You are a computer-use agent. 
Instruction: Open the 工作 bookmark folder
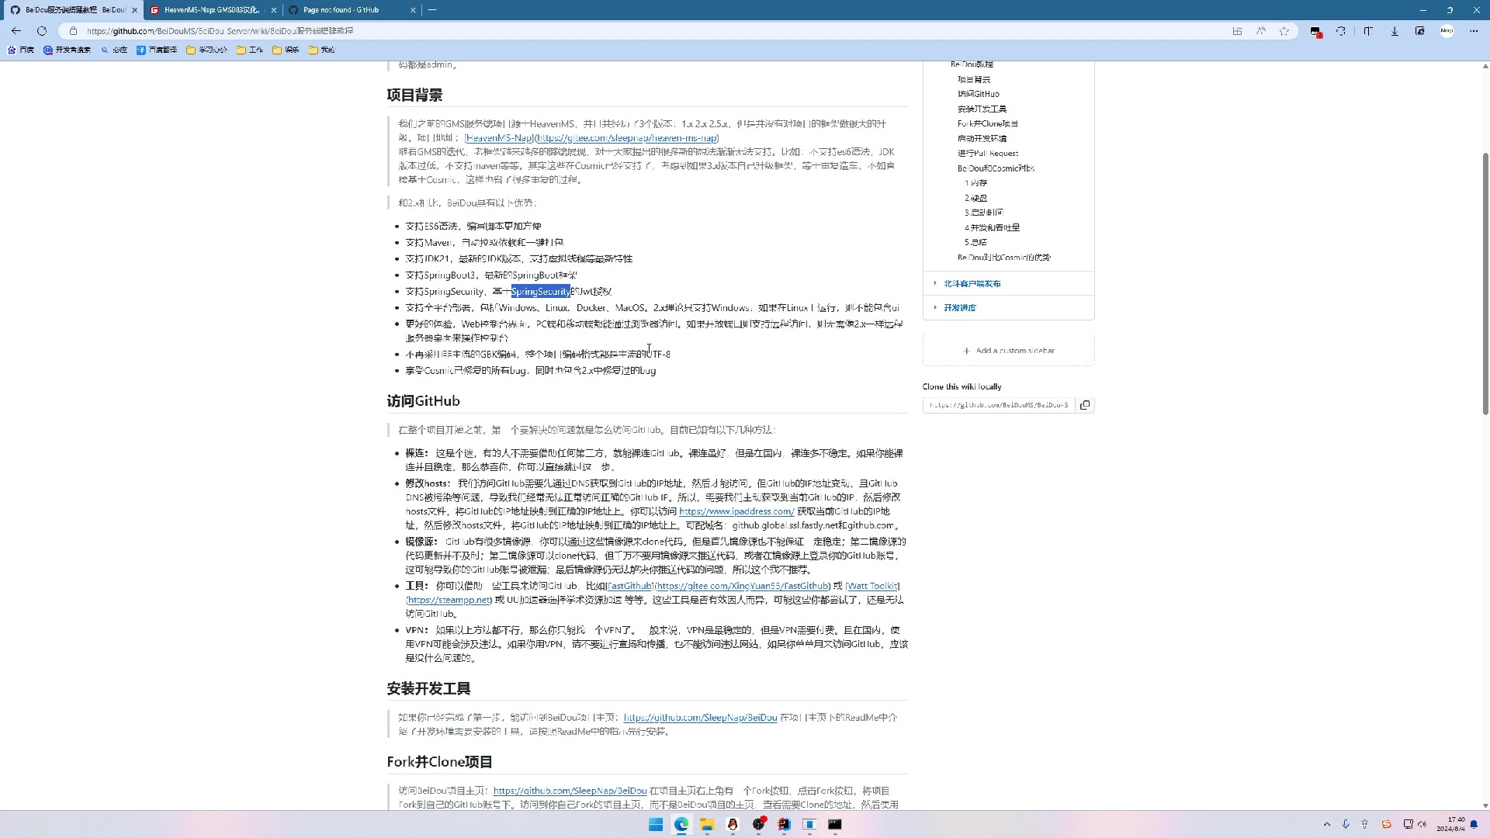tap(250, 50)
